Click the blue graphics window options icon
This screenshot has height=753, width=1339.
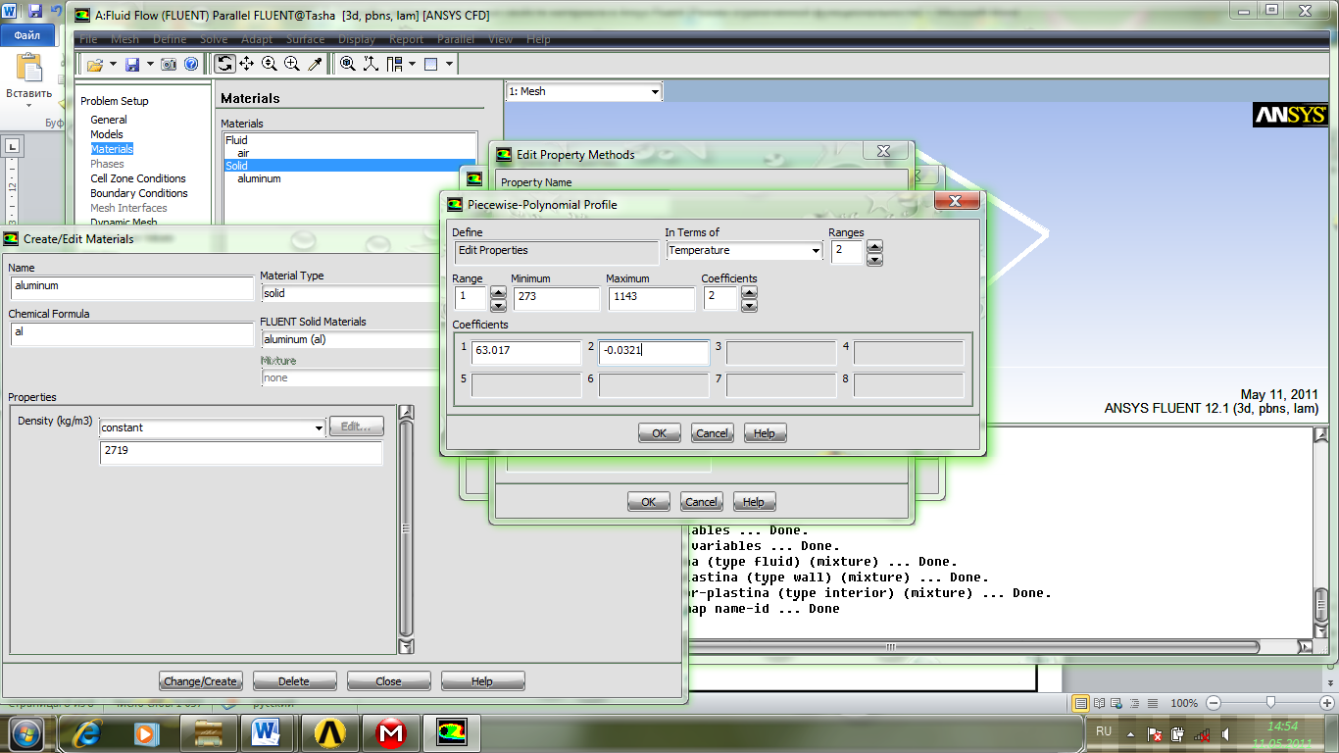[x=430, y=64]
